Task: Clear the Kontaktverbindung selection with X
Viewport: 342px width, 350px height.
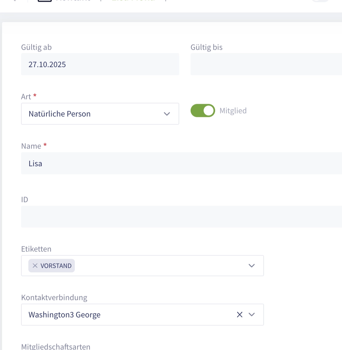Action: 239,315
